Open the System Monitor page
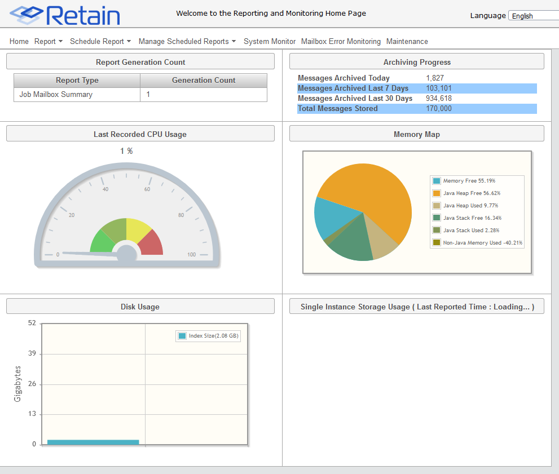 (270, 42)
